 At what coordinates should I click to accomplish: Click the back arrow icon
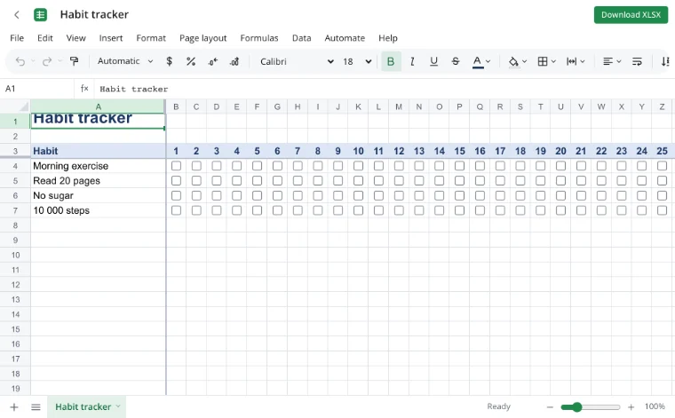coord(17,14)
